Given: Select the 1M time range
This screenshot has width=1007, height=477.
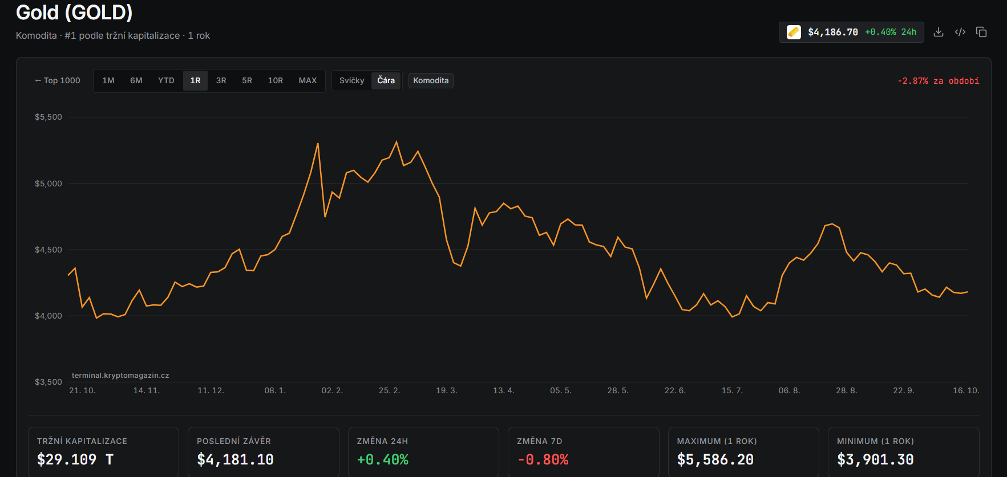Looking at the screenshot, I should coord(108,80).
